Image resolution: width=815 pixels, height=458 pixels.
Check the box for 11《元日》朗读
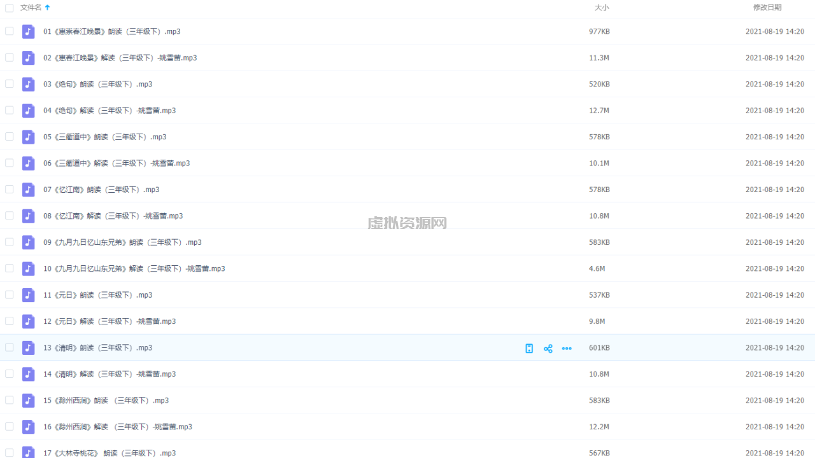(9, 295)
